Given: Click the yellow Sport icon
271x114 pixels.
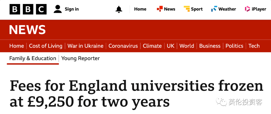Looking at the screenshot, I should [x=187, y=9].
